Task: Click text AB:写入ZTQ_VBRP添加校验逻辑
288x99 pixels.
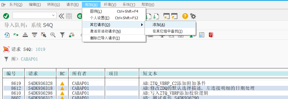Action: (175, 93)
